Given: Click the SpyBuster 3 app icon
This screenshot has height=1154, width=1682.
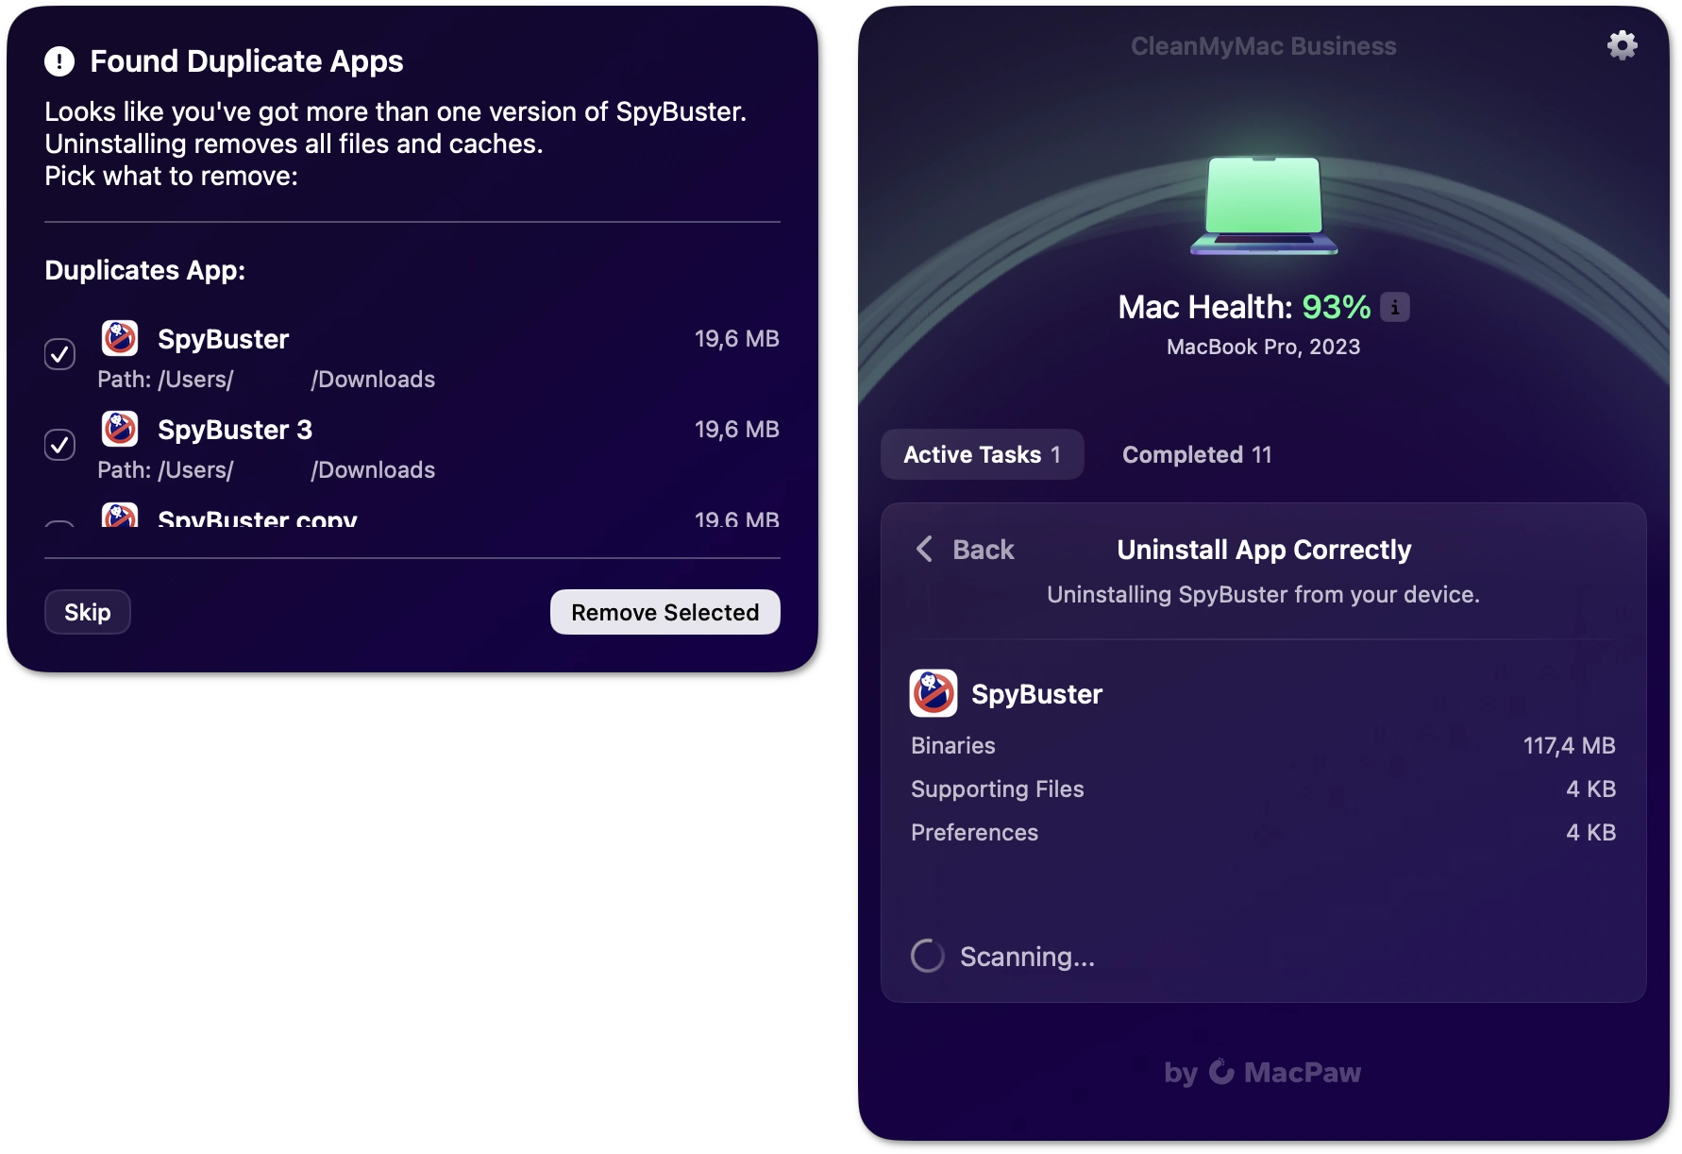Looking at the screenshot, I should click(x=120, y=429).
